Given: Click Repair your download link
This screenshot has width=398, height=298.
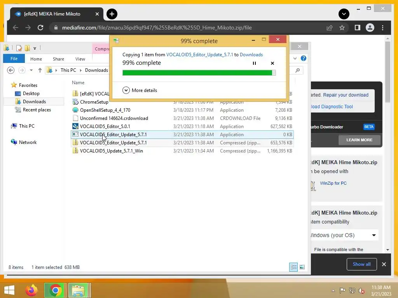Looking at the screenshot, I should (x=346, y=95).
